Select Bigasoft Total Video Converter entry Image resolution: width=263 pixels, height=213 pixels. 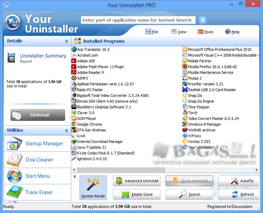pyautogui.click(x=110, y=96)
